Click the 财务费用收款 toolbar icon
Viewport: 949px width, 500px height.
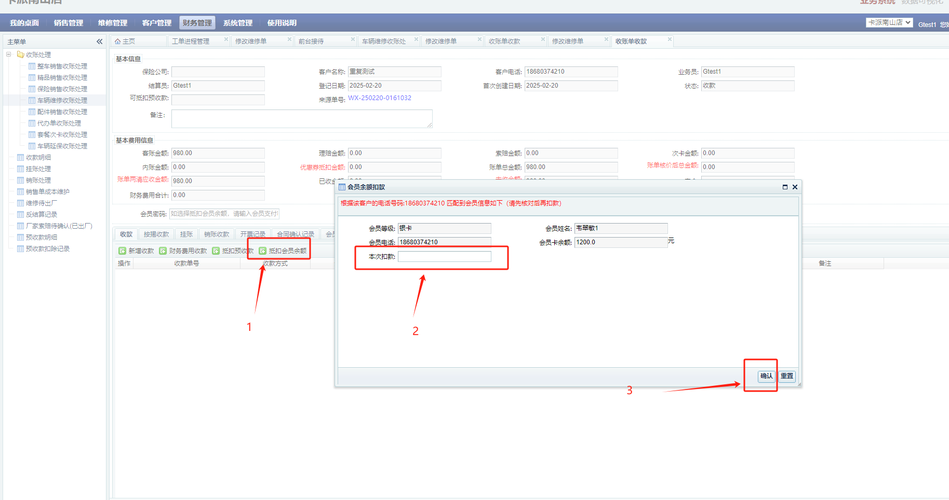click(163, 251)
